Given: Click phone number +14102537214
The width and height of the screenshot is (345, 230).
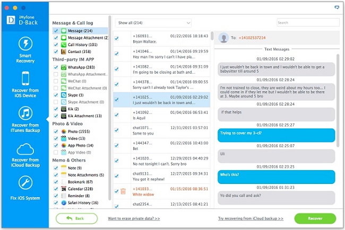Looking at the screenshot, I should click(252, 38).
